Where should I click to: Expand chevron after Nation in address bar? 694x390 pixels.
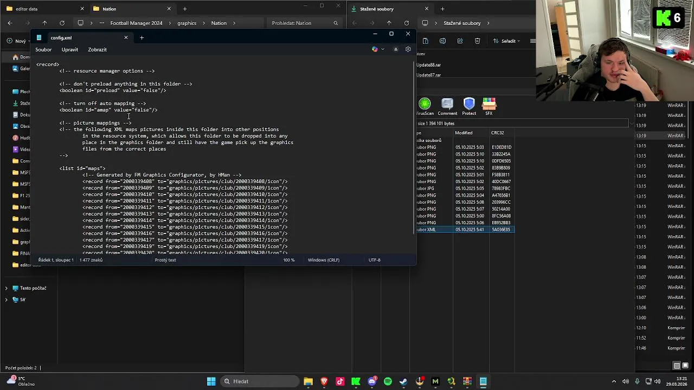coord(235,23)
